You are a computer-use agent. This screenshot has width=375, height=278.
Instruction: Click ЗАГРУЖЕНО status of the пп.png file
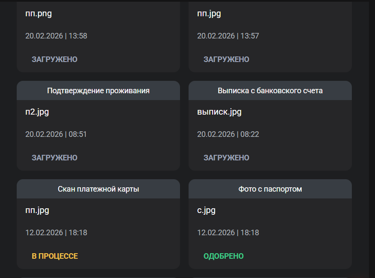54,59
